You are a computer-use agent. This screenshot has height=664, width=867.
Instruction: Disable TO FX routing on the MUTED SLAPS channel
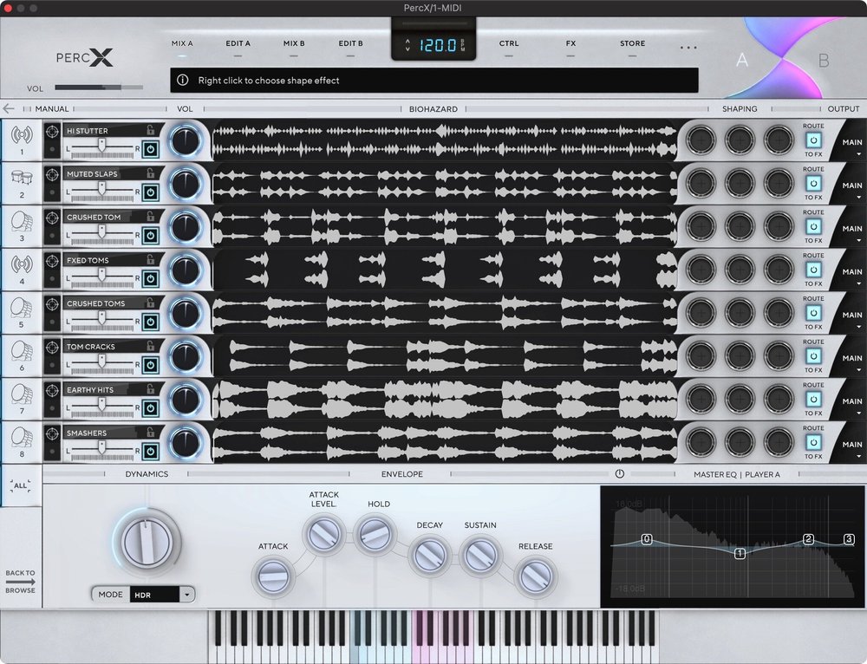[813, 185]
